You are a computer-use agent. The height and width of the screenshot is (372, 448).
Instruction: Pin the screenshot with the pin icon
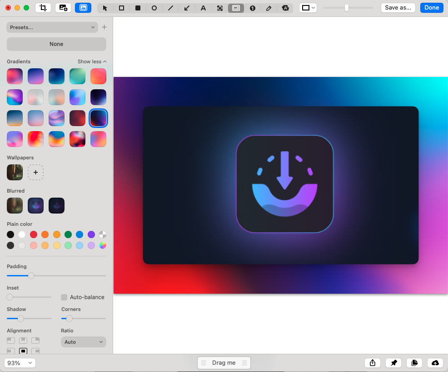[x=393, y=363]
